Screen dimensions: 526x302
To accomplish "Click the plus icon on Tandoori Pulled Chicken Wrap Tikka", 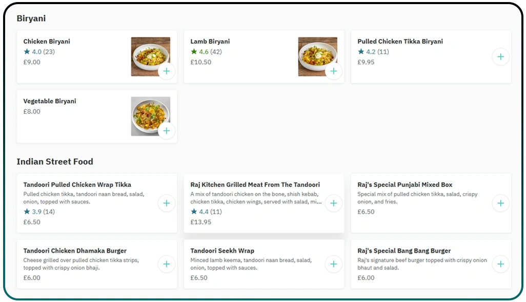I will tap(167, 203).
